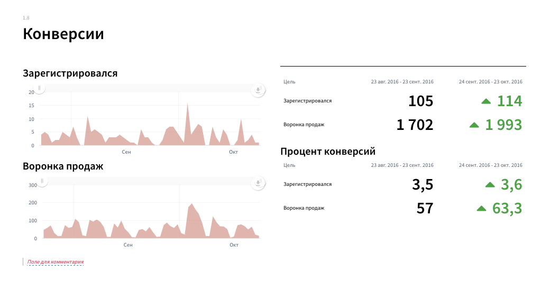Viewport: 541px width, 291px height.
Task: Click the Воронка продаж chart title
Action: (x=63, y=166)
